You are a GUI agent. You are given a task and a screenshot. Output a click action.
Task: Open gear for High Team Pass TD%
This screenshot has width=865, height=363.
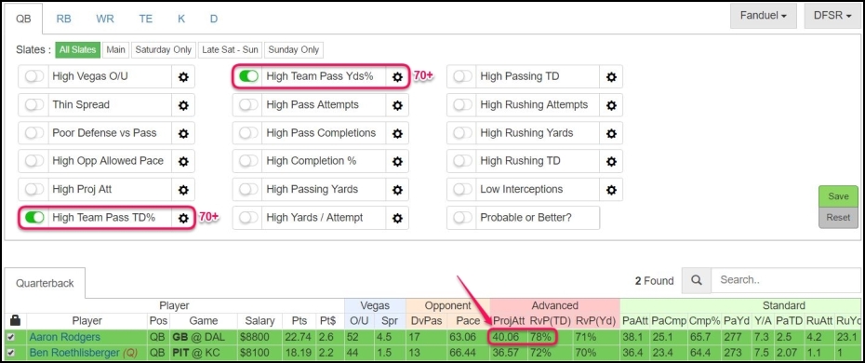pos(183,218)
